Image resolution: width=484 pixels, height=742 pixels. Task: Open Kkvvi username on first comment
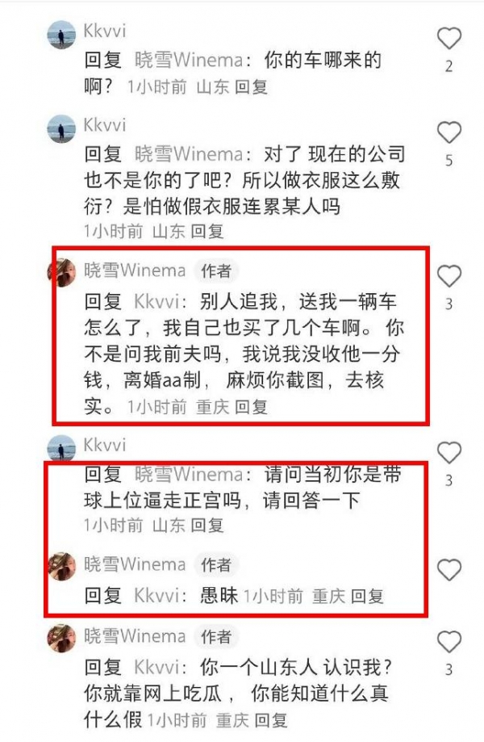point(104,31)
